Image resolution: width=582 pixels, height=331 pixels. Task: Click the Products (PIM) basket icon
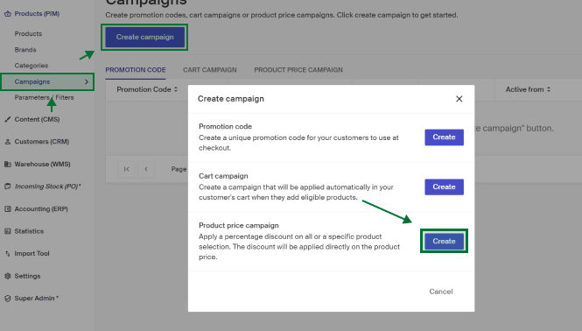pos(7,14)
